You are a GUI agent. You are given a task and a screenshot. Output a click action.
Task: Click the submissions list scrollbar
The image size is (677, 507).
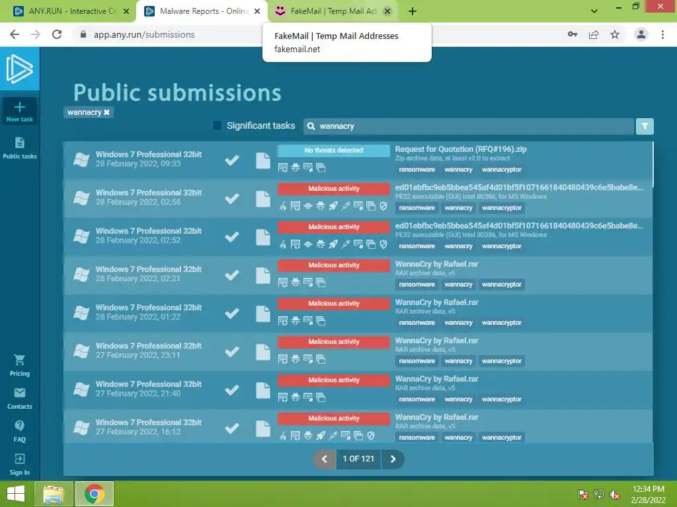[x=653, y=164]
